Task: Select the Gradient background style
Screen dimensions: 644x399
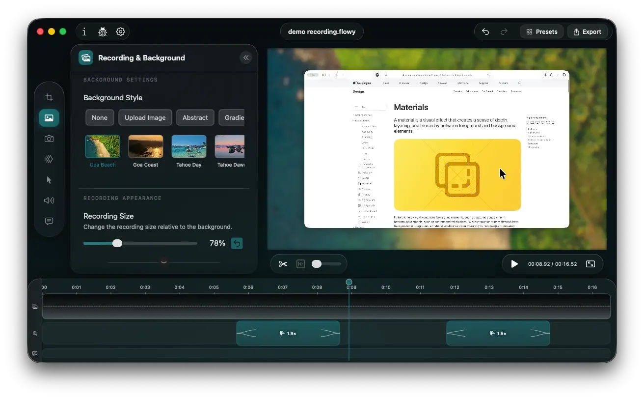Action: click(x=232, y=117)
